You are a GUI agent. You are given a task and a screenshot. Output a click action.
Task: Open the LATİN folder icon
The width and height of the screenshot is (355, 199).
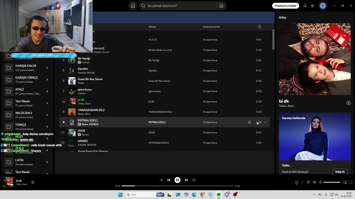[x=9, y=162]
